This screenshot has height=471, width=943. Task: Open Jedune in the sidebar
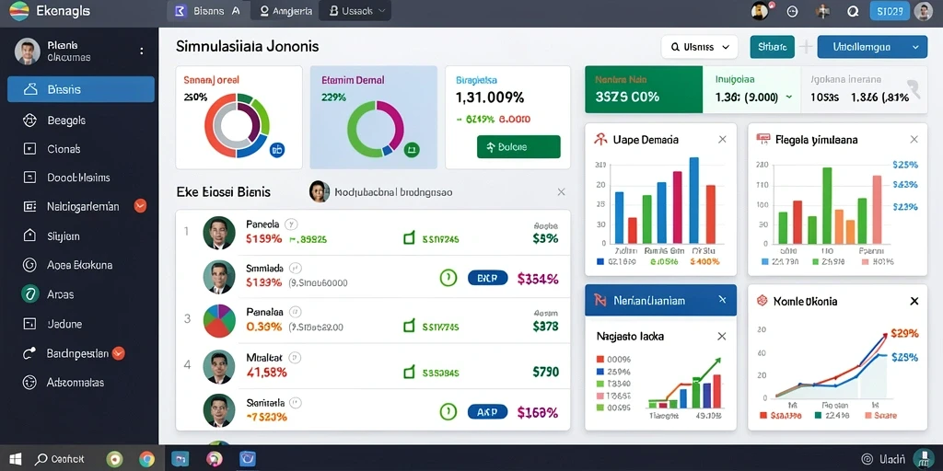pos(81,324)
